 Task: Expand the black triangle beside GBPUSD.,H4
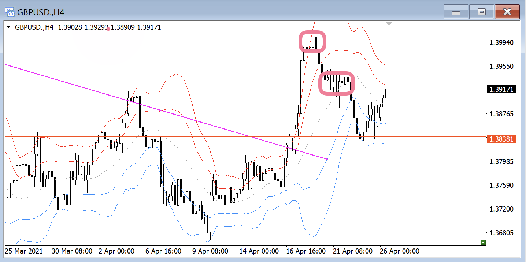9,27
